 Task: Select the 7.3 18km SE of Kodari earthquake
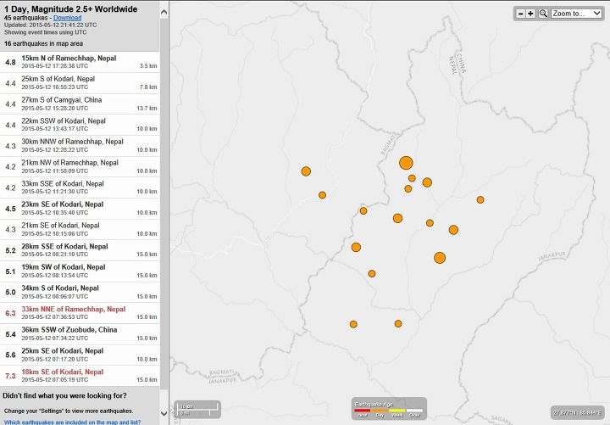[x=80, y=376]
